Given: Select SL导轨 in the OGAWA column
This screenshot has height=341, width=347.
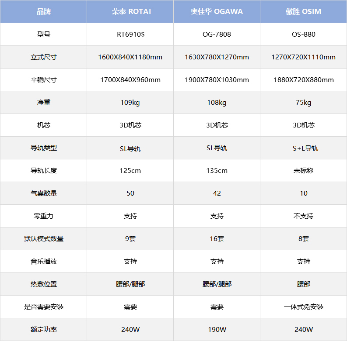Looking at the screenshot, I should [x=217, y=148].
